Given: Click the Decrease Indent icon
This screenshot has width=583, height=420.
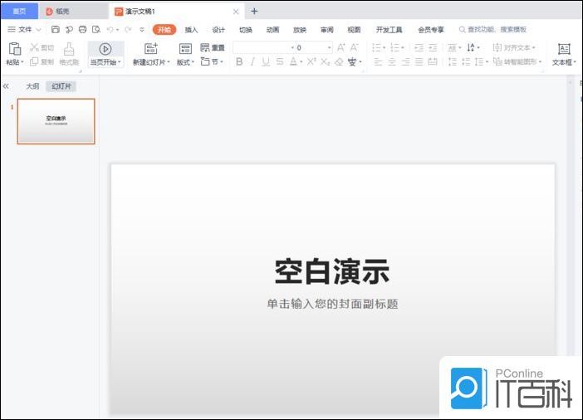Looking at the screenshot, I should [419, 47].
